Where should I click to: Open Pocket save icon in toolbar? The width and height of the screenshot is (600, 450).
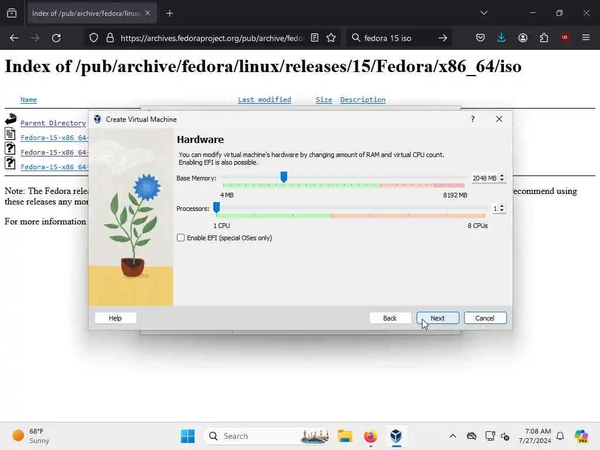[480, 37]
